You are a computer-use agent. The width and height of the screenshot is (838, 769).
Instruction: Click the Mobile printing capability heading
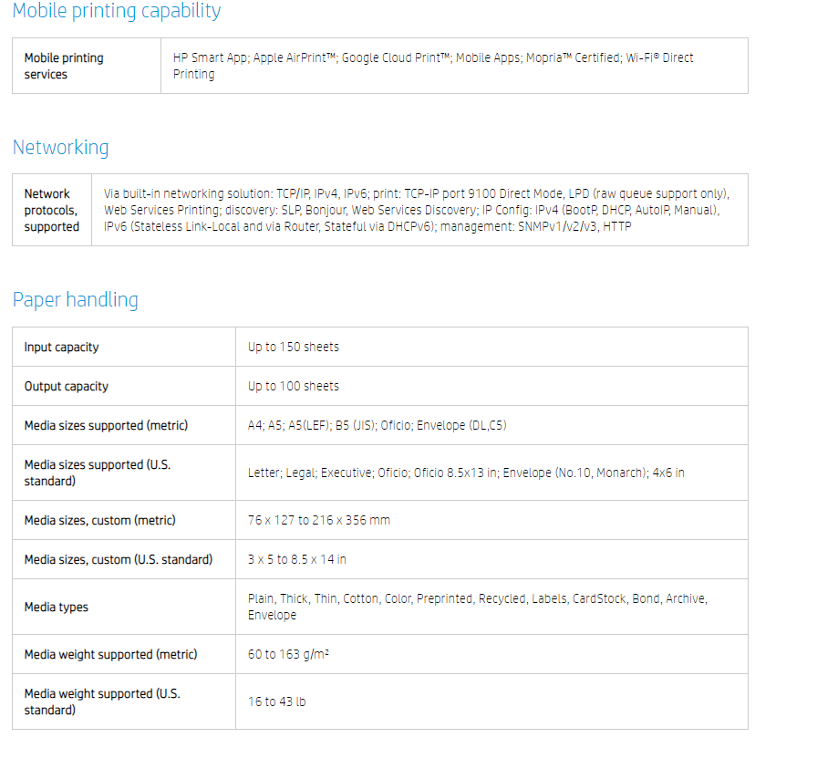pos(117,11)
